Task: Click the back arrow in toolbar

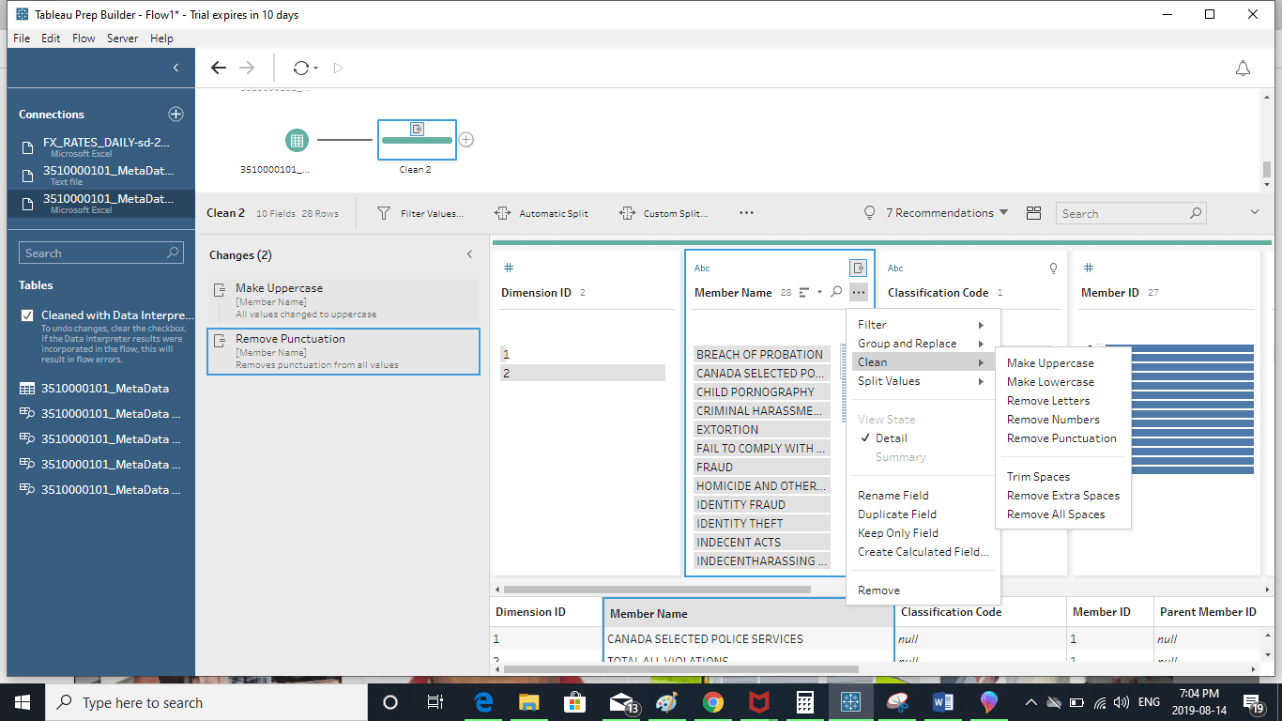Action: 219,68
